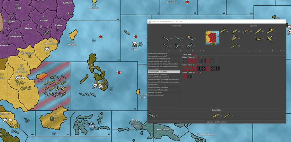
Task: Select 'Remove unescorted transports' step
Action: 164,59
